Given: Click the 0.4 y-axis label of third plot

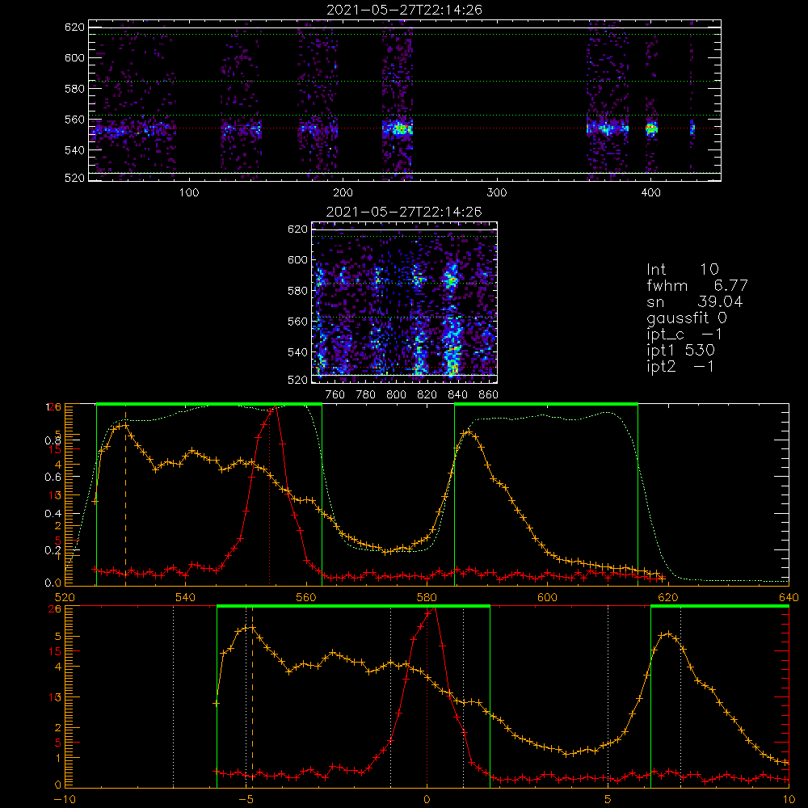Looking at the screenshot, I should pos(53,514).
